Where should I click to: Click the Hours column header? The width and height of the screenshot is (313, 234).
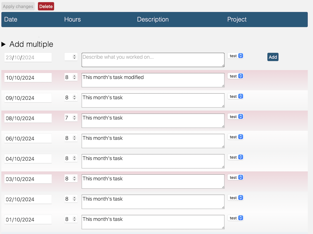(x=73, y=19)
